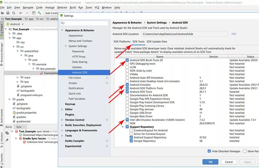Click the Settings search field
This screenshot has height=168, width=259.
tap(84, 23)
